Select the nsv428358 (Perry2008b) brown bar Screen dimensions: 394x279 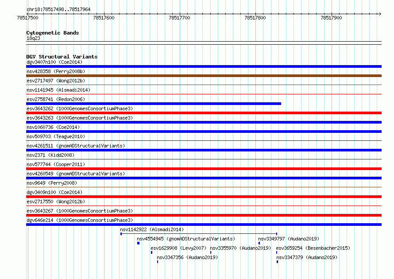204,76
